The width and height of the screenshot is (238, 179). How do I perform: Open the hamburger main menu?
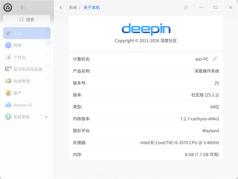pyautogui.click(x=186, y=7)
